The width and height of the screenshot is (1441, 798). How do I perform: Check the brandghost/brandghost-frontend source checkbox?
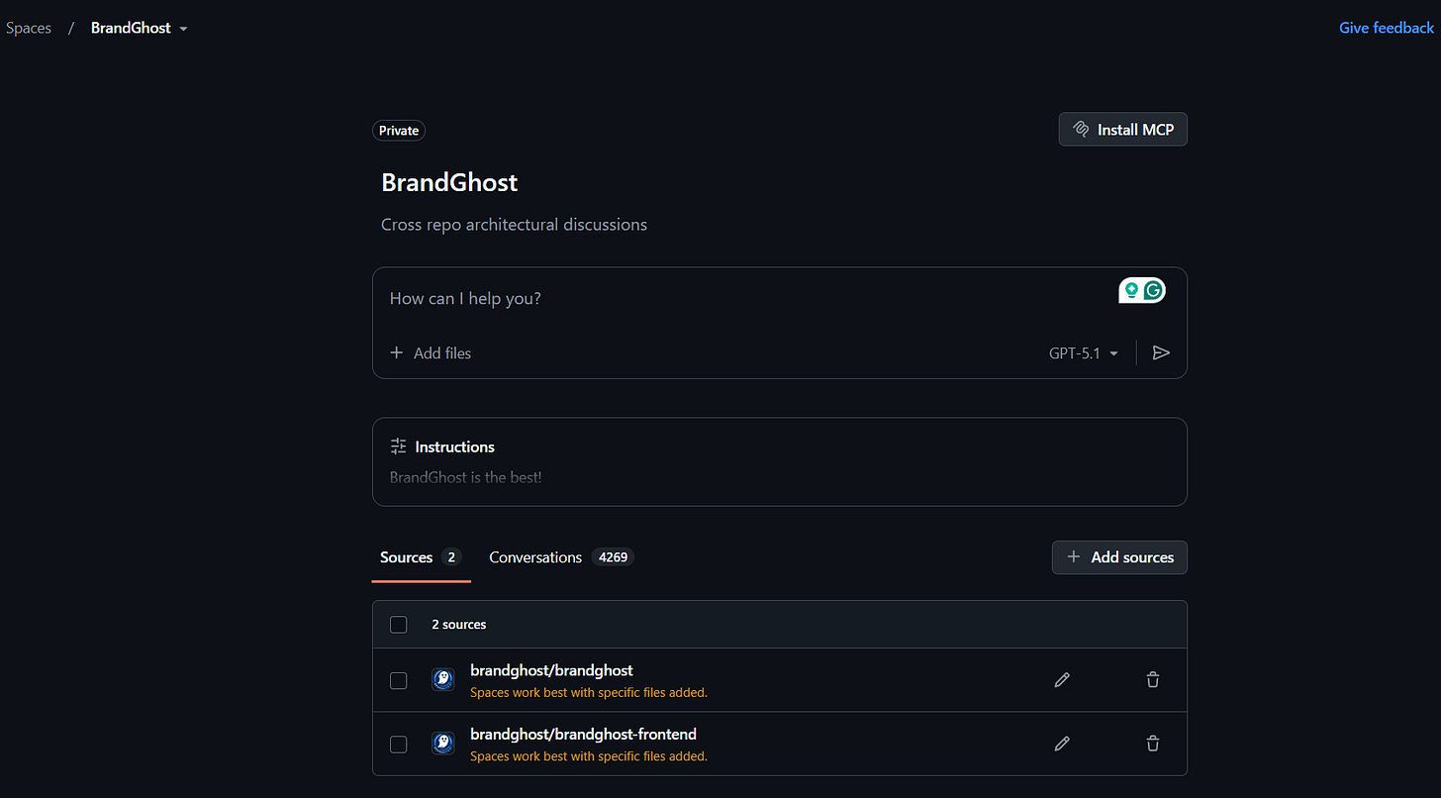pos(398,744)
